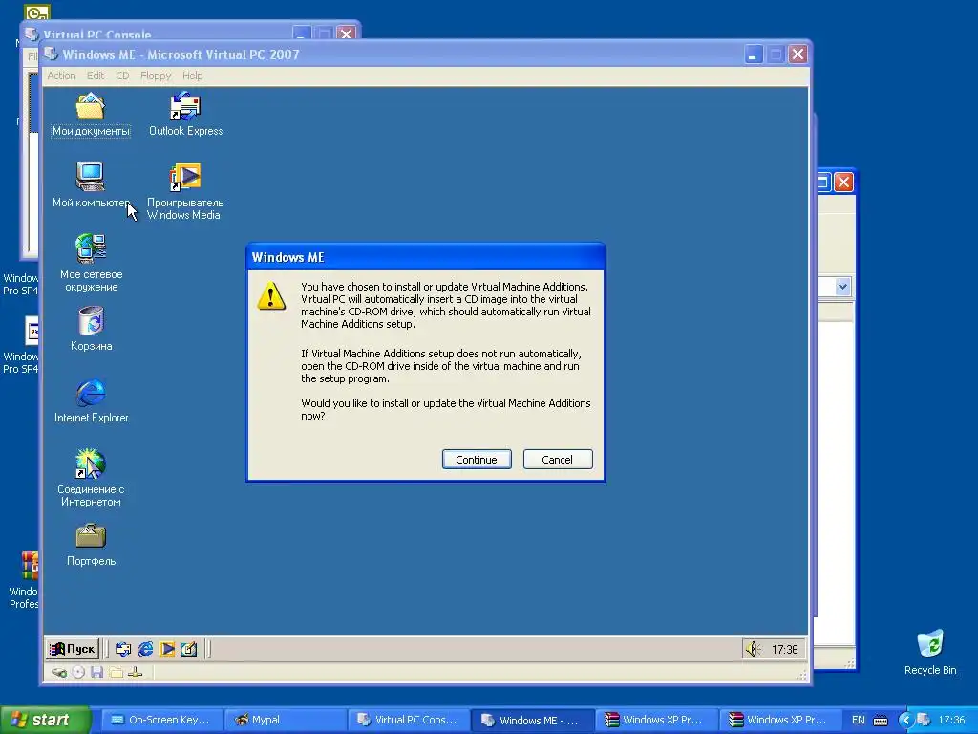The image size is (978, 734).
Task: Switch to Windows ME taskbar button
Action: pyautogui.click(x=531, y=720)
